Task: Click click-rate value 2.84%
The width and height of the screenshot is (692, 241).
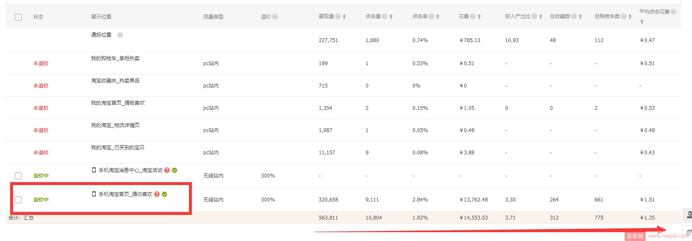Action: (x=420, y=200)
